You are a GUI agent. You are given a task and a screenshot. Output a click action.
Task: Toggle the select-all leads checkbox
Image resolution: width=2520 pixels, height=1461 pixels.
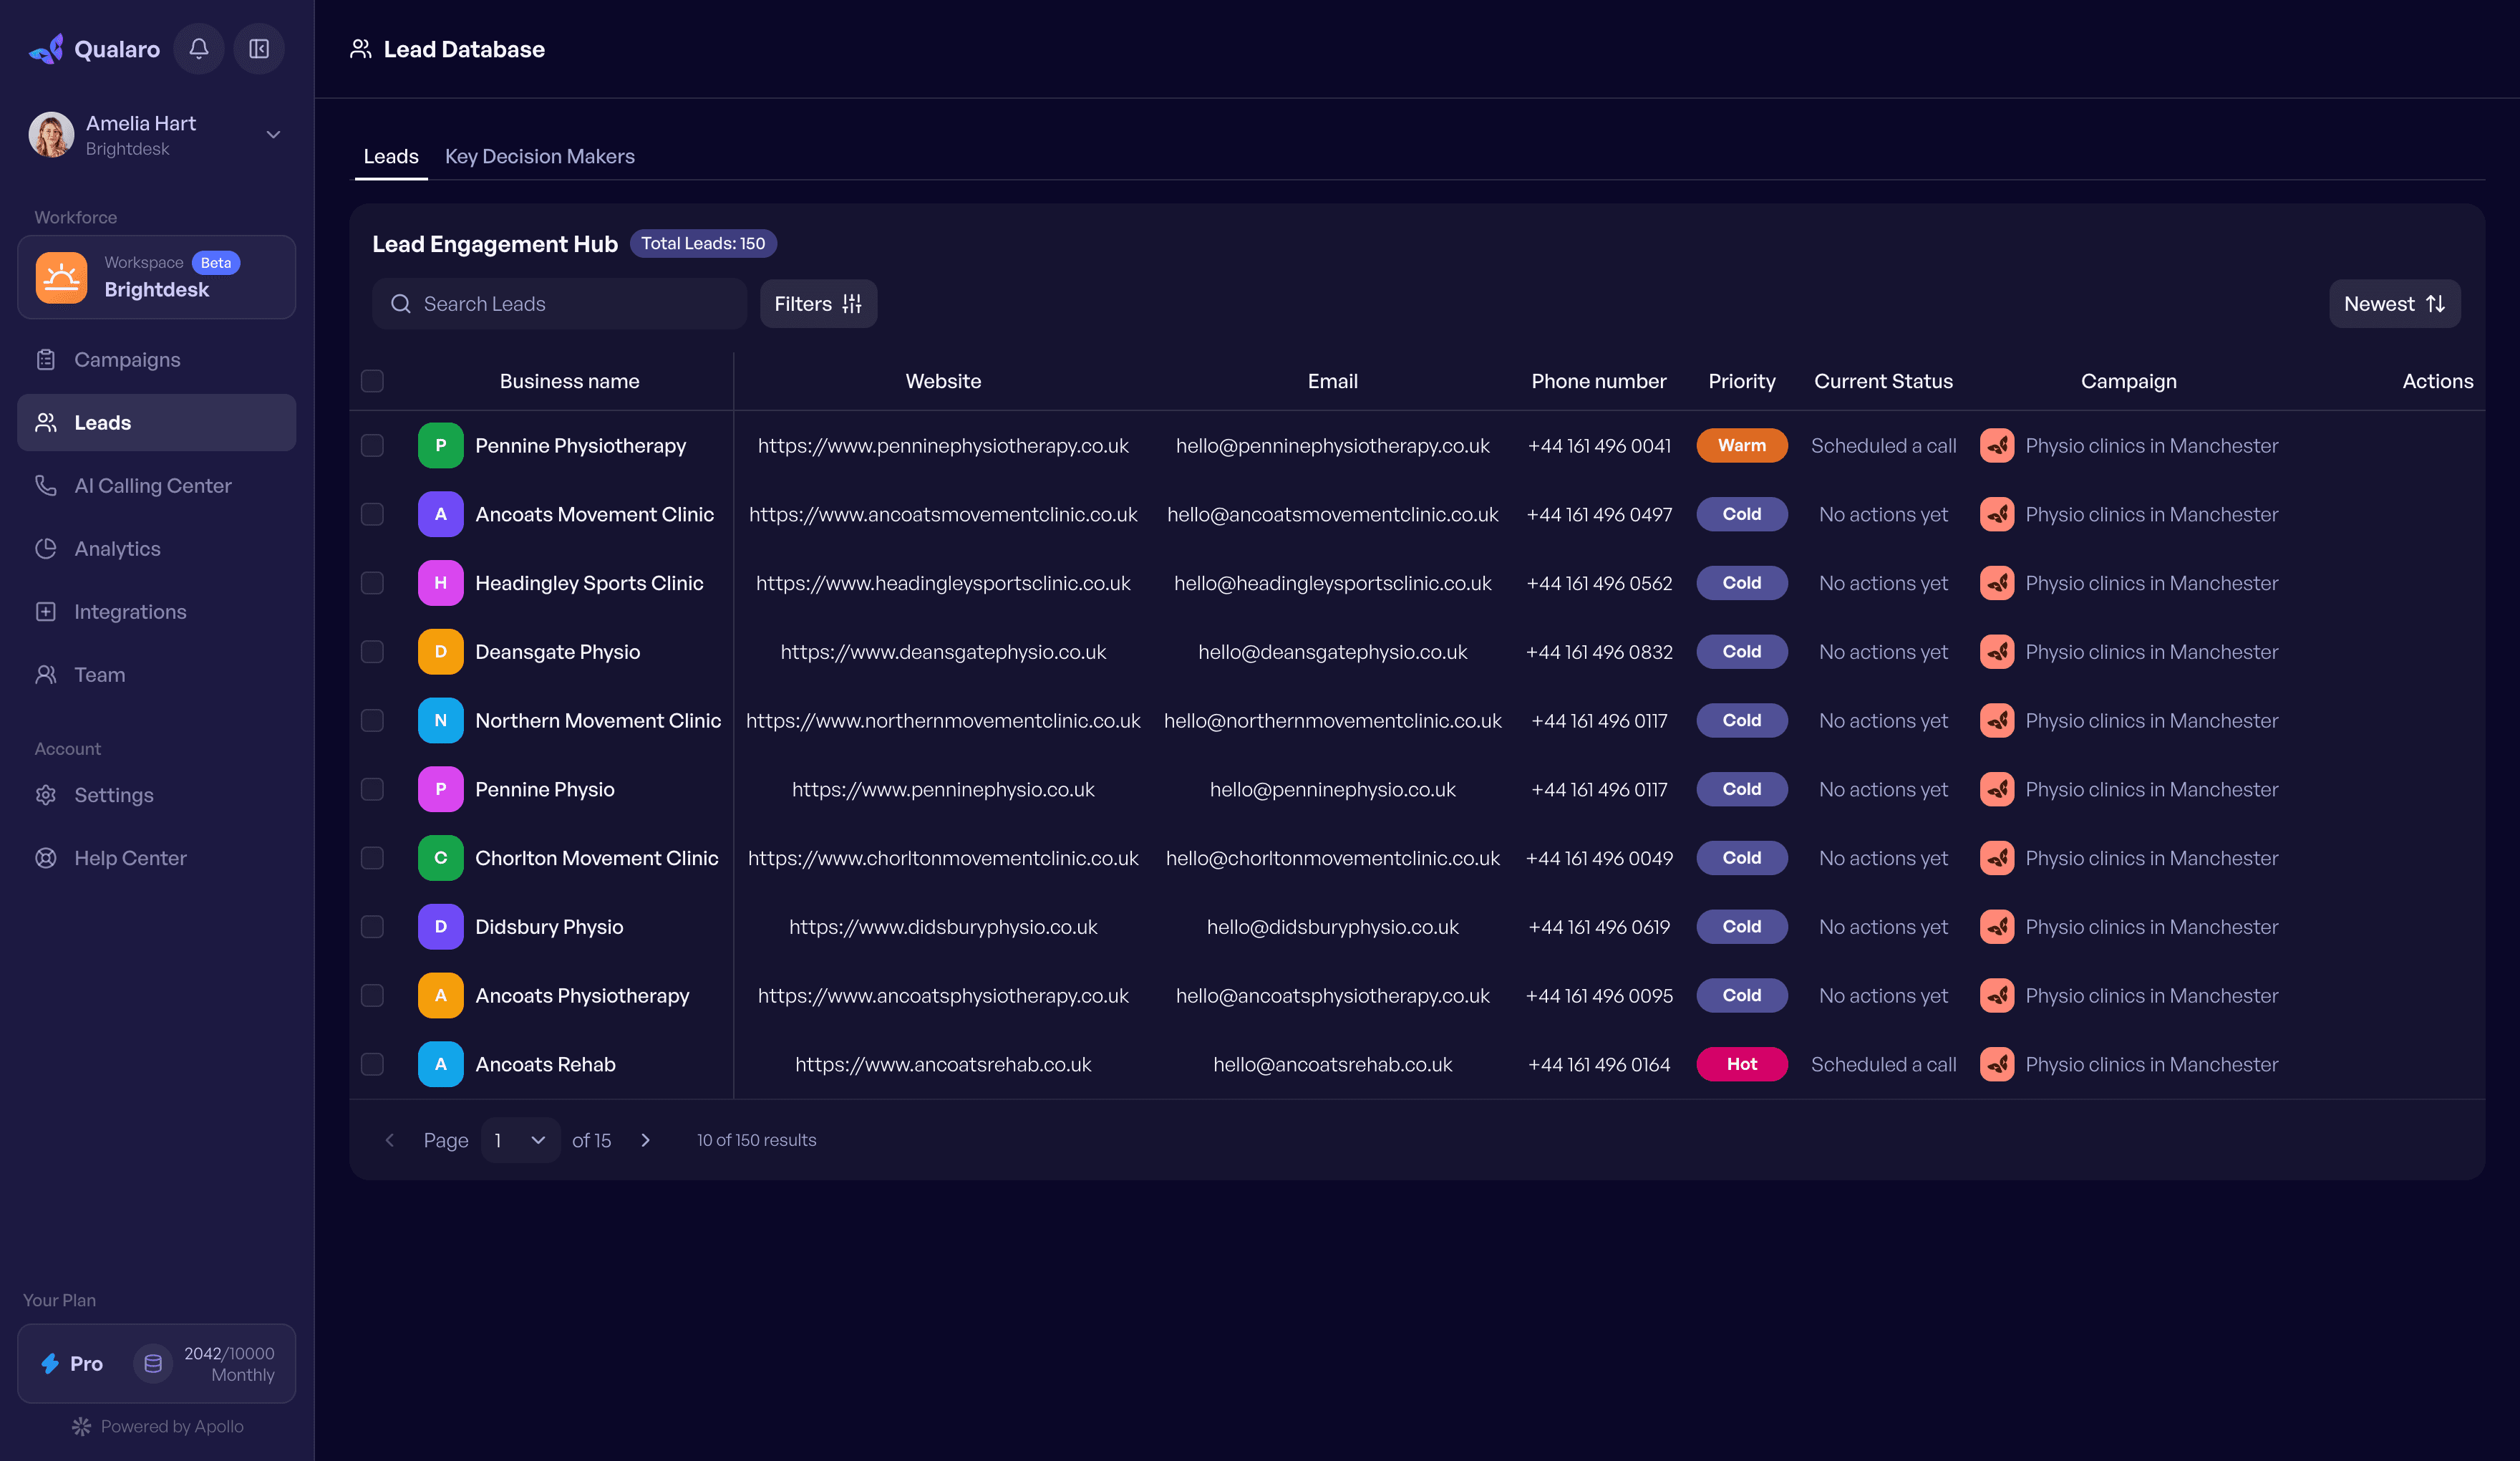point(372,381)
